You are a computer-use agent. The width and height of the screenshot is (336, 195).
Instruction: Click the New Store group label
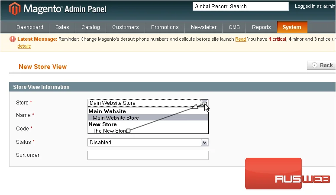[103, 124]
